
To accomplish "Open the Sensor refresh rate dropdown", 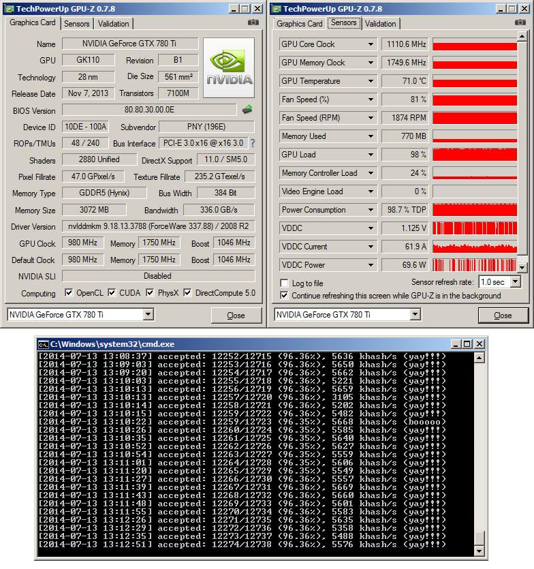I will pyautogui.click(x=516, y=281).
